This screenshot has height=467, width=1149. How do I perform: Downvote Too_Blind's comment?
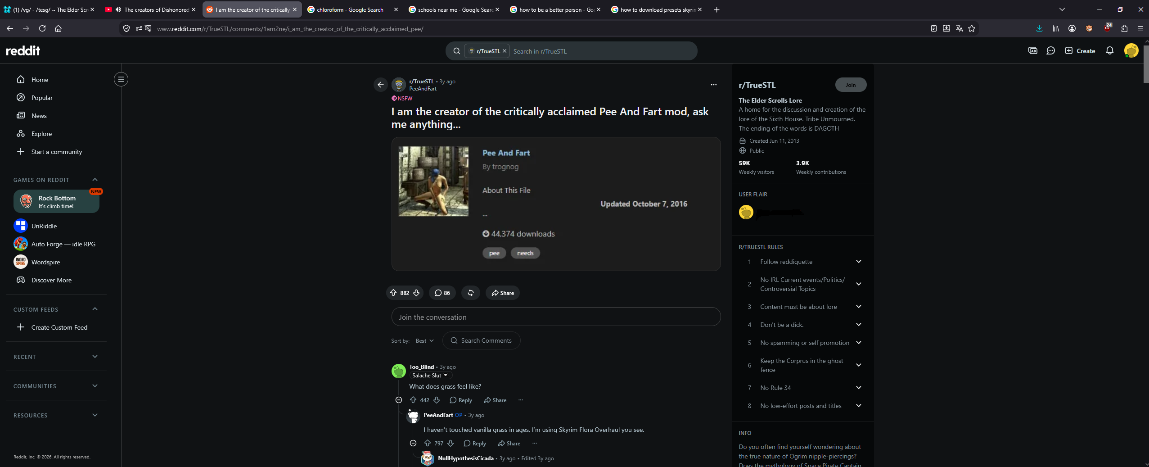click(x=437, y=400)
